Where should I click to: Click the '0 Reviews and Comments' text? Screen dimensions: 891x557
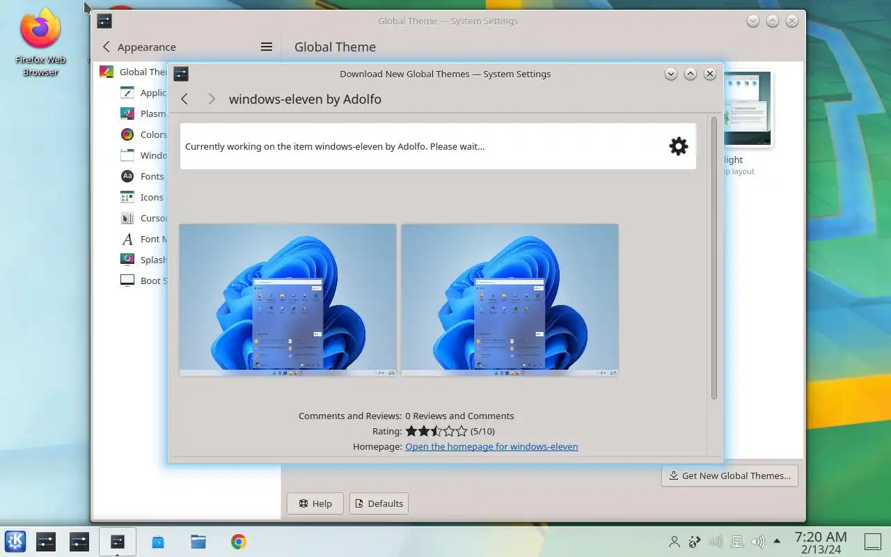coord(459,416)
